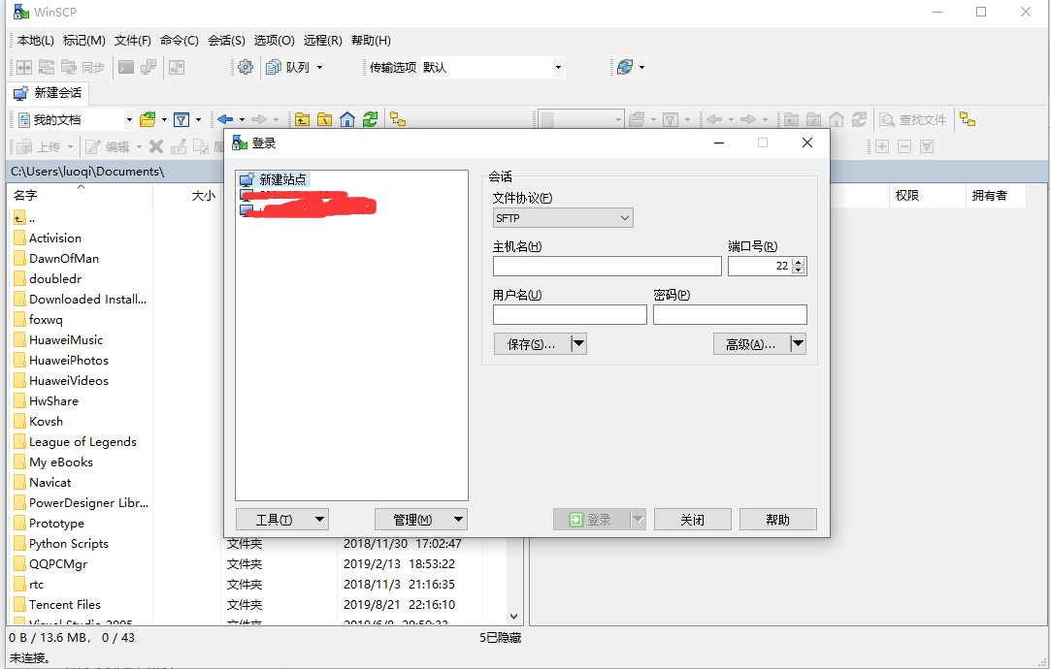Open the preferences gear icon
The image size is (1050, 669).
click(x=245, y=67)
